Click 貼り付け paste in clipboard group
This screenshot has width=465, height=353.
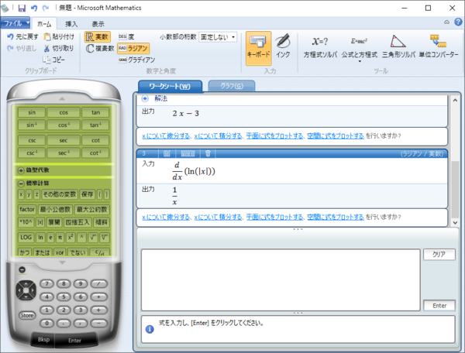pyautogui.click(x=59, y=36)
